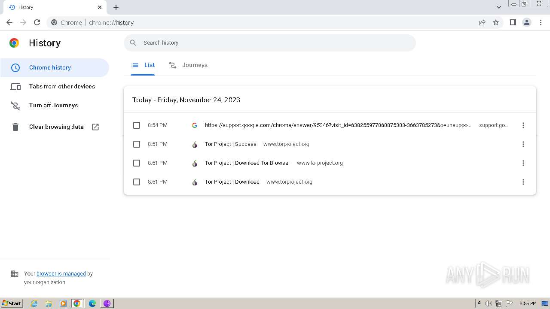Viewport: 550px width, 309px height.
Task: Close the History tab
Action: [x=100, y=7]
